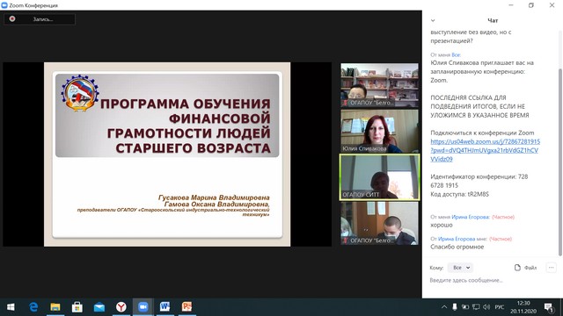Click the Zoom window title icon
This screenshot has width=563, height=316.
pyautogui.click(x=4, y=5)
